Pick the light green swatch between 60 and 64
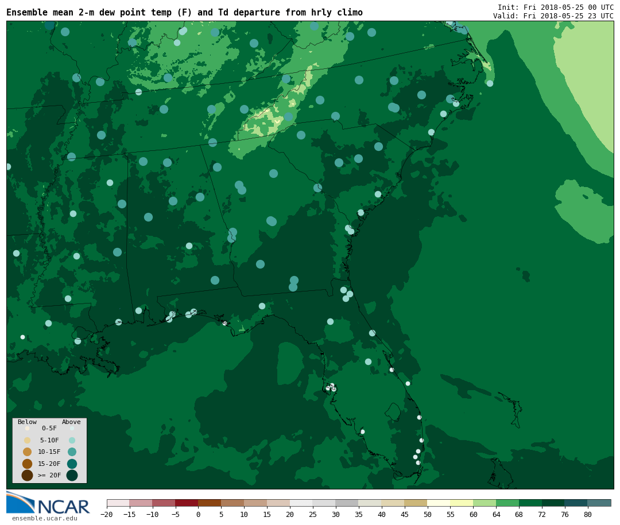620x525 pixels. (485, 503)
